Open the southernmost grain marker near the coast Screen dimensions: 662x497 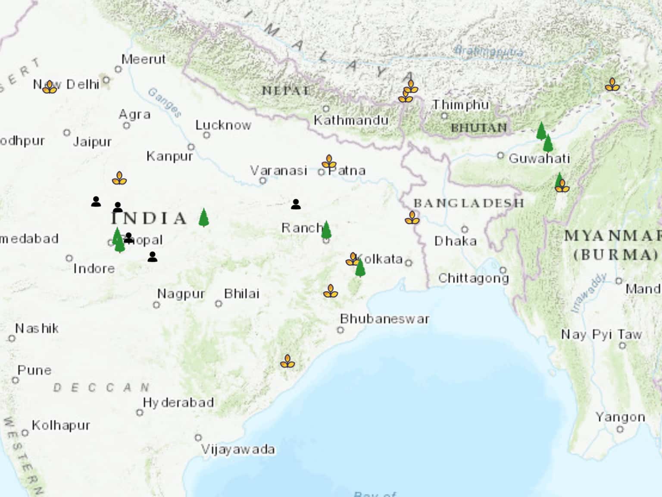pos(287,362)
